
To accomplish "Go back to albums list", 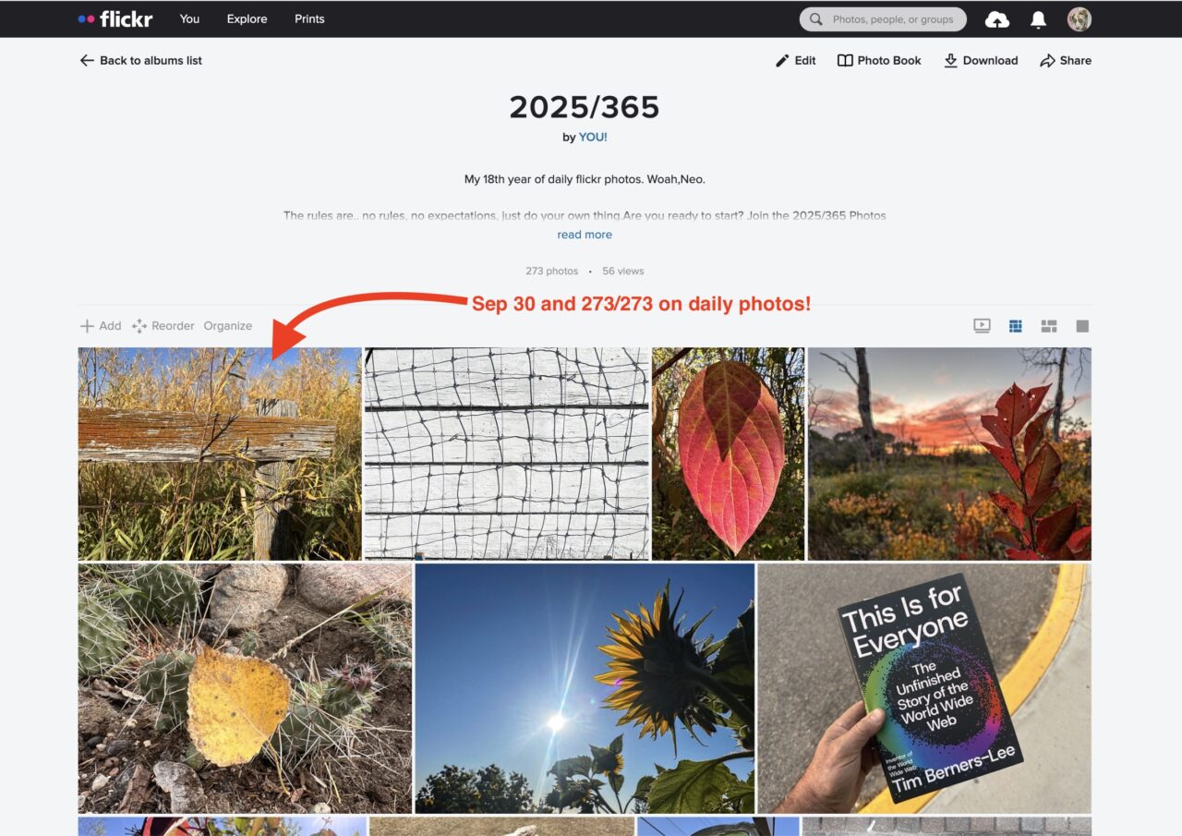I will pos(140,60).
